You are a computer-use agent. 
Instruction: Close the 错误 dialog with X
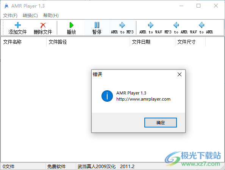click(x=180, y=74)
